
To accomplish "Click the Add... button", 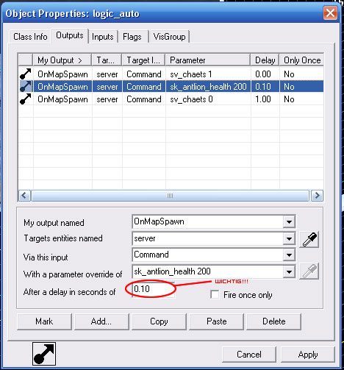I will coord(101,321).
